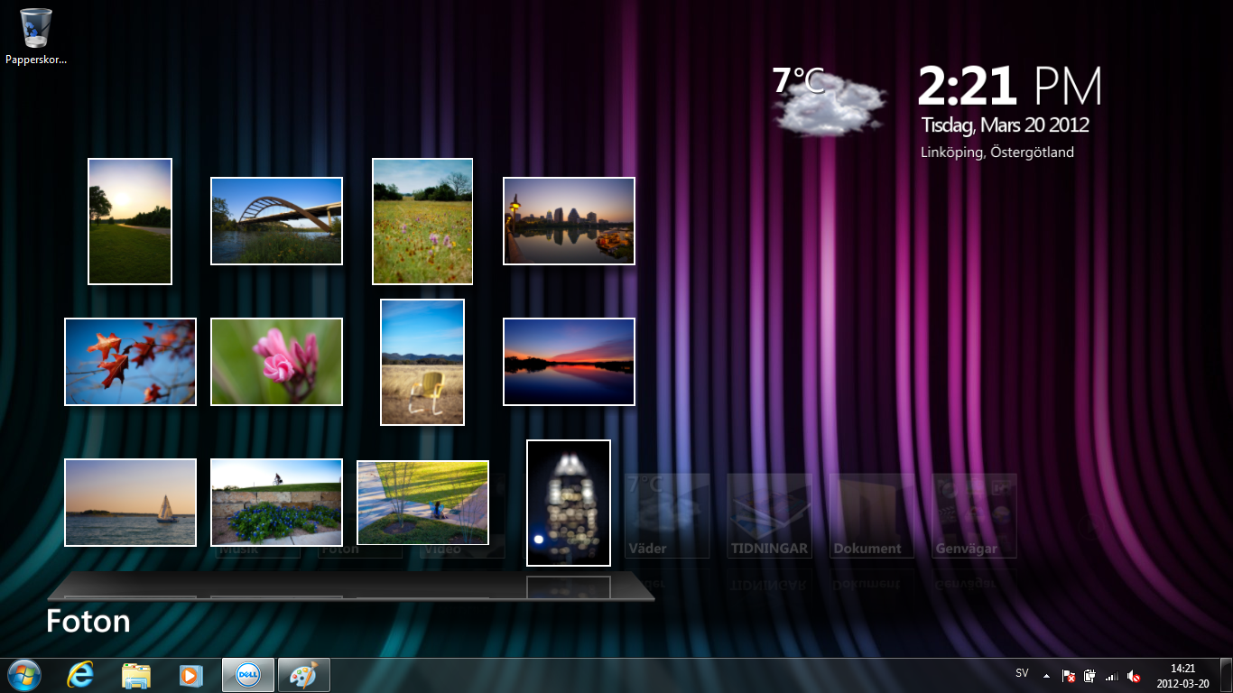Select the sailboat at sunset photo

(x=130, y=503)
